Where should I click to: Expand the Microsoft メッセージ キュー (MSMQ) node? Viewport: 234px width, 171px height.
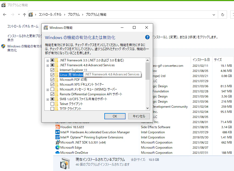(x=48, y=90)
